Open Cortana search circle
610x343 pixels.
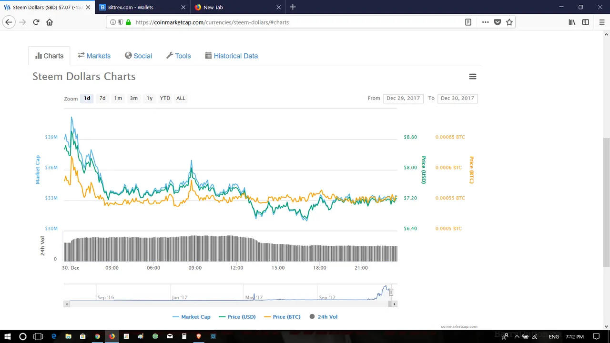pyautogui.click(x=22, y=336)
